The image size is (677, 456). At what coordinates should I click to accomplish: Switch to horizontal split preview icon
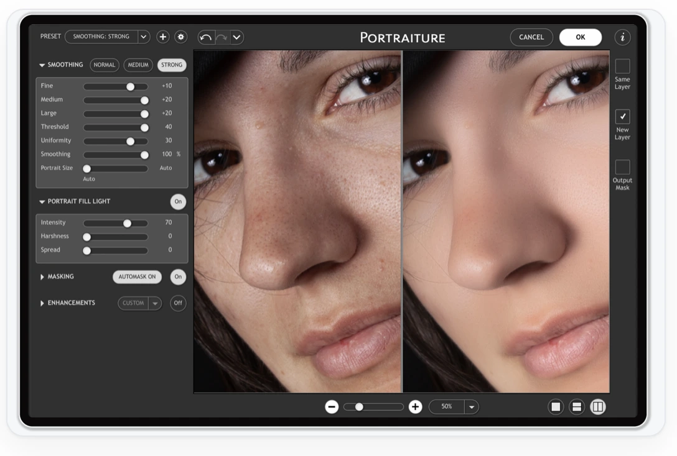(577, 407)
